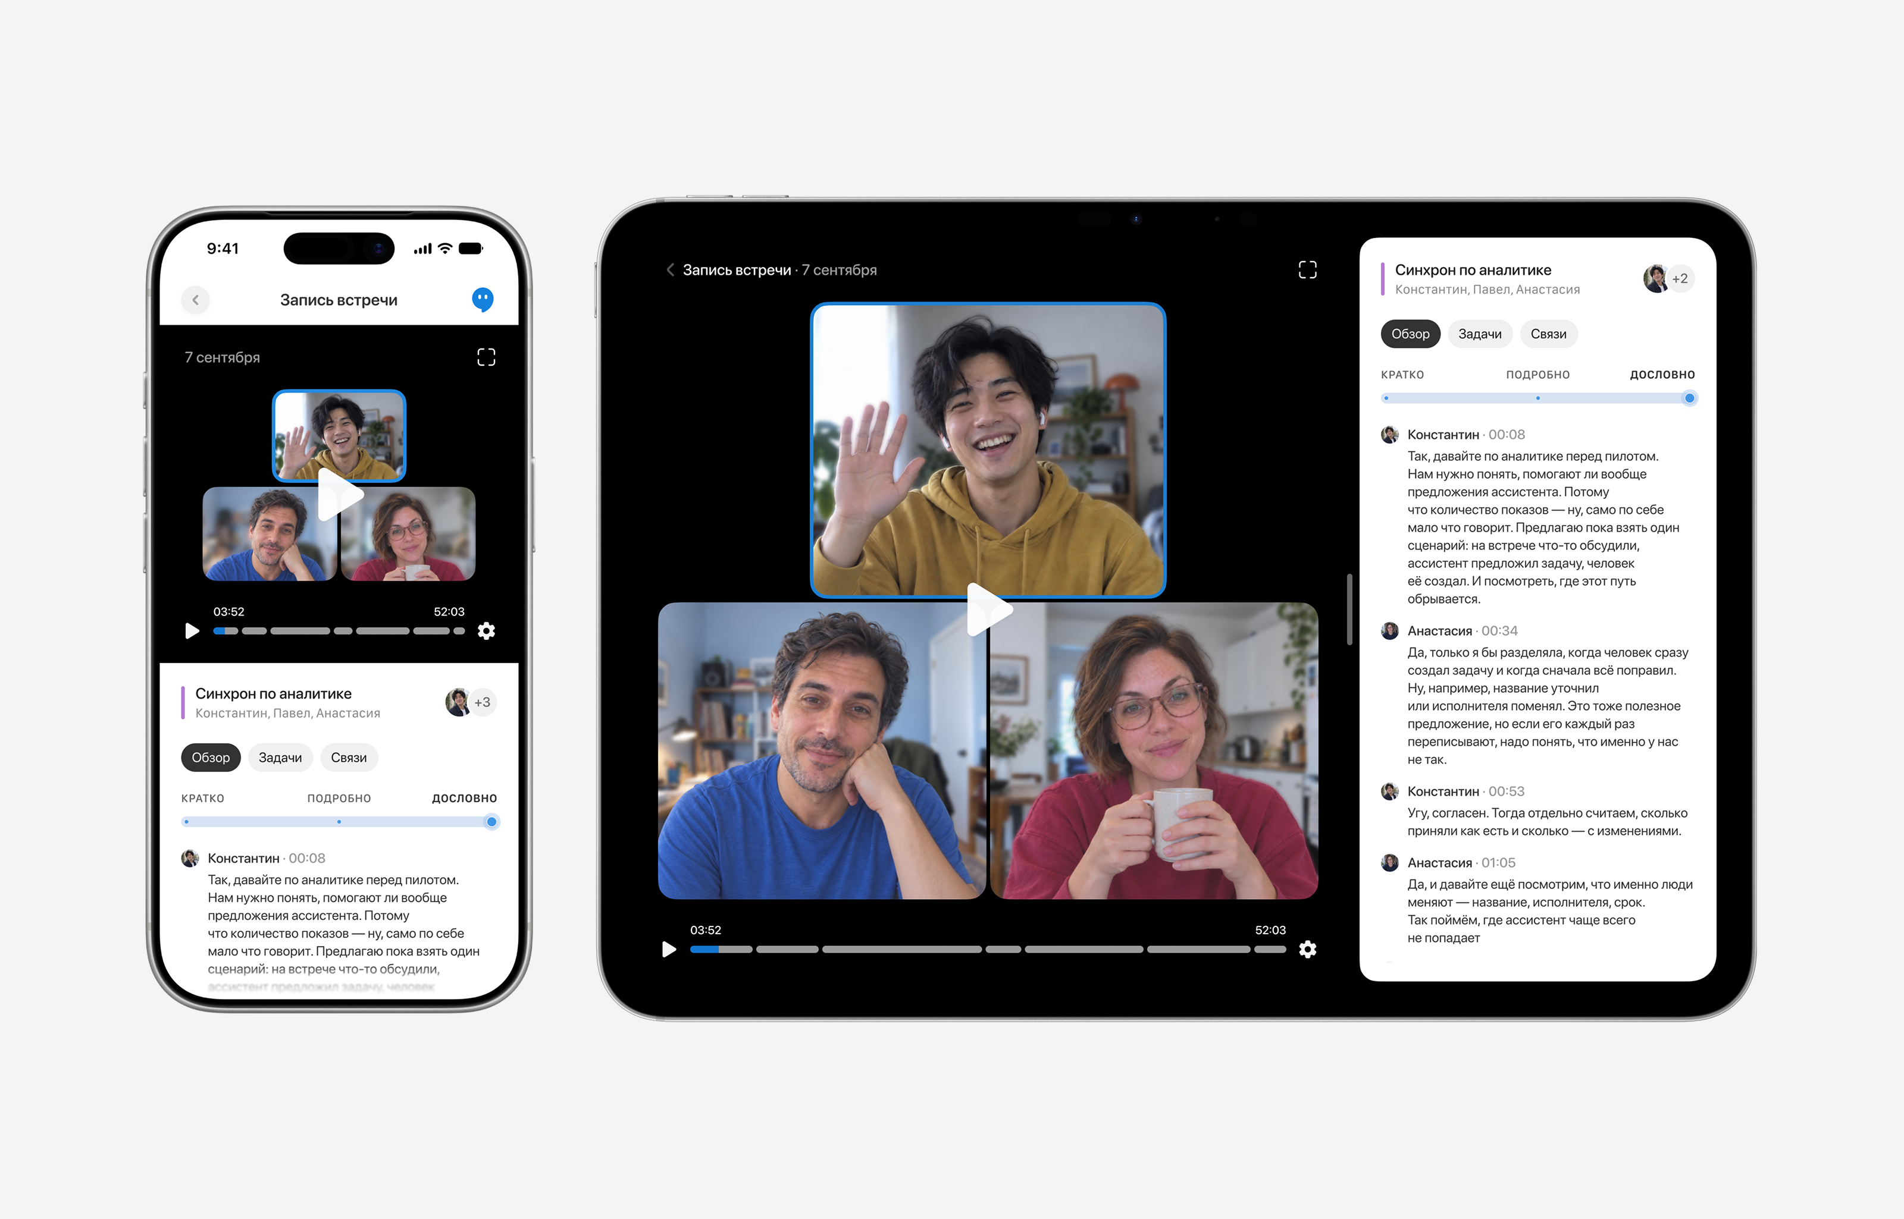
Task: Jump to Анастасия 00:34 on the tablet transcript
Action: (1462, 631)
